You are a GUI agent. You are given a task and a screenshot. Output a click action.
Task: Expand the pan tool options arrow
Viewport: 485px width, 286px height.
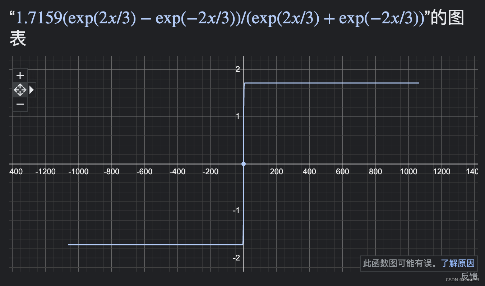(x=32, y=90)
